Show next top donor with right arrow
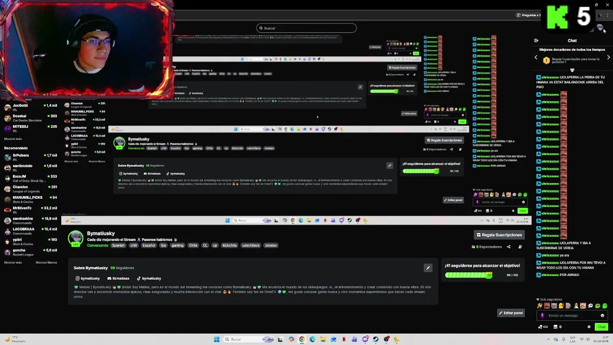 coord(608,57)
